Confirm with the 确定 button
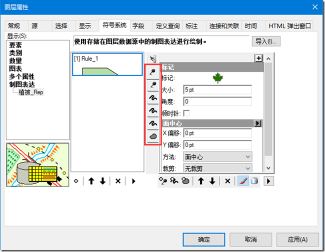Screen dimensions: 325x252 click(204, 239)
